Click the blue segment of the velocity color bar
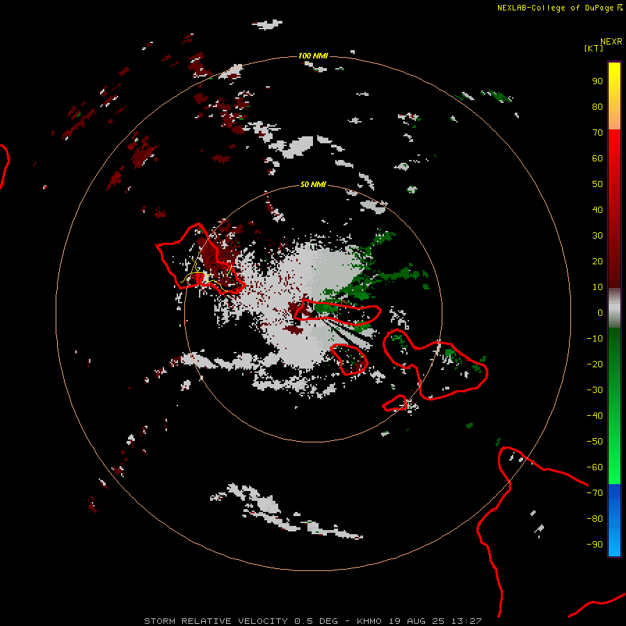This screenshot has width=626, height=626. click(614, 520)
